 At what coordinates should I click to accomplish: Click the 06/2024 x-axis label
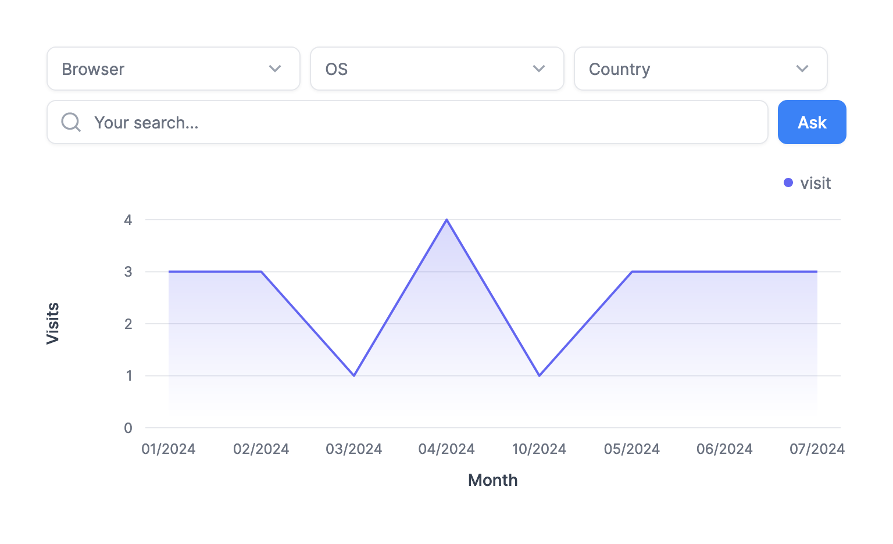coord(724,449)
